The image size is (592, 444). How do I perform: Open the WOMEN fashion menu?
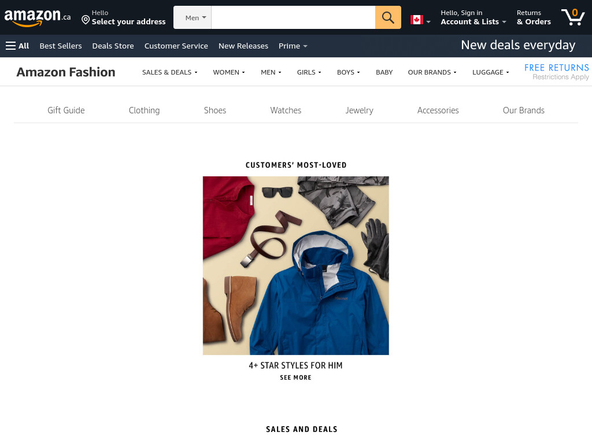click(x=229, y=72)
